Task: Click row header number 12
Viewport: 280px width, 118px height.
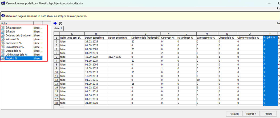Action: point(57,80)
